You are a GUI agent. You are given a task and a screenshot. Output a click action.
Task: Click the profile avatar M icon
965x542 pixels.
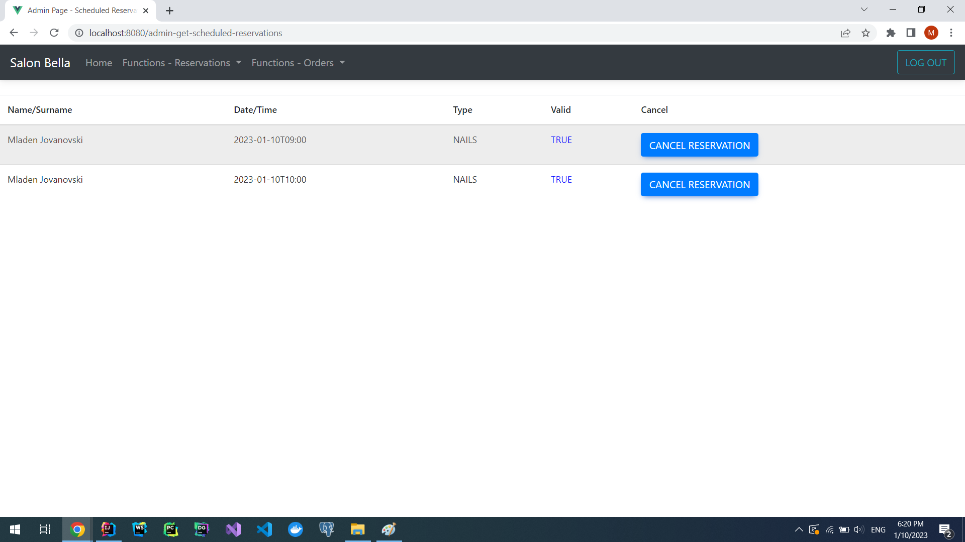[x=931, y=33]
